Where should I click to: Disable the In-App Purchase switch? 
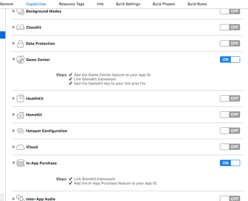click(x=230, y=163)
